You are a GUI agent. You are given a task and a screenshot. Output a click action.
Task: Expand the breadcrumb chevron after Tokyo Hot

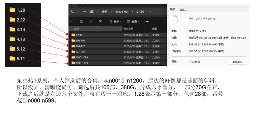[132, 12]
